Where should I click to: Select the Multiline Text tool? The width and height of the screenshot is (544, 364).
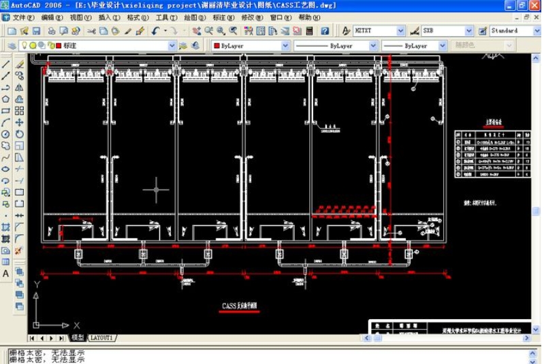click(5, 274)
